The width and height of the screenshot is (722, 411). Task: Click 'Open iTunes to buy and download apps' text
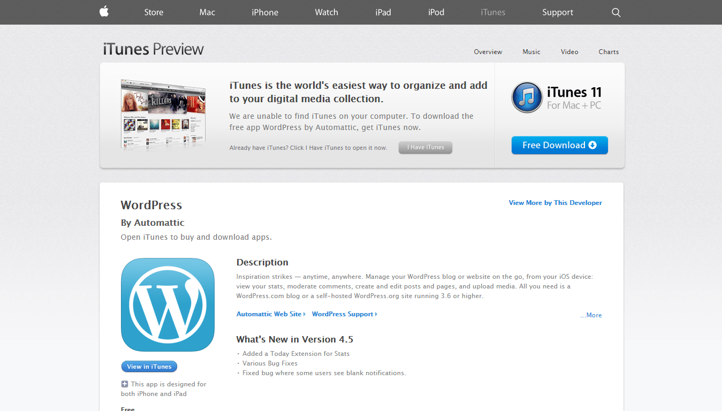[x=196, y=237]
